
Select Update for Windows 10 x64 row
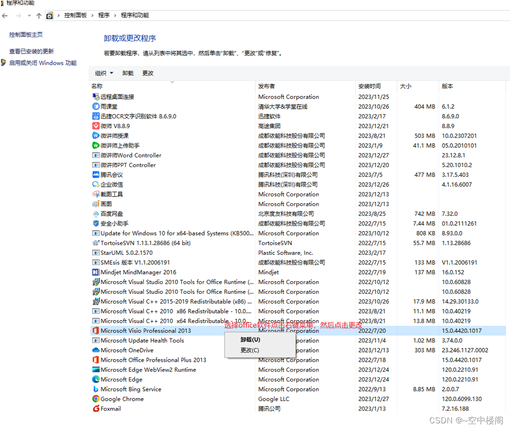coord(298,233)
